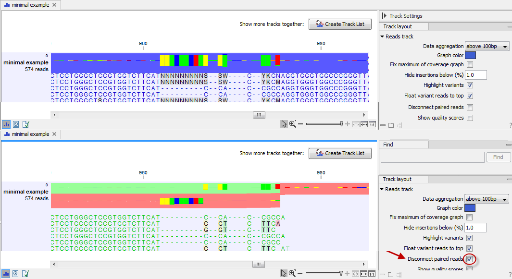Open the history view of minimal example
512x279 pixels.
click(15, 124)
